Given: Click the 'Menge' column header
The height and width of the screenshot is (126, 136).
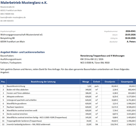Looking at the screenshot, I should [x=86, y=82].
